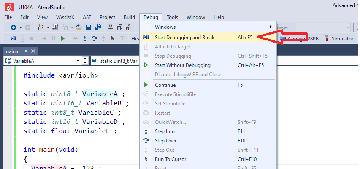360x169 pixels.
Task: Expand the Windows submenu in Debug menu
Action: (208, 27)
